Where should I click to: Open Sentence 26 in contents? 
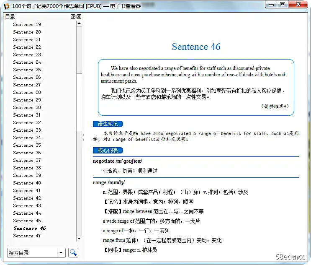coord(27,77)
